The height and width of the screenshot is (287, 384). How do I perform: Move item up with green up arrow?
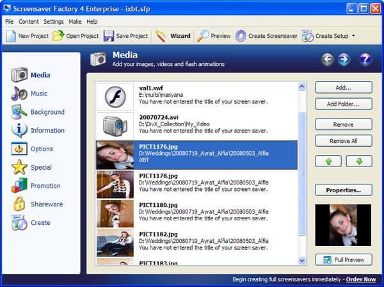328,161
